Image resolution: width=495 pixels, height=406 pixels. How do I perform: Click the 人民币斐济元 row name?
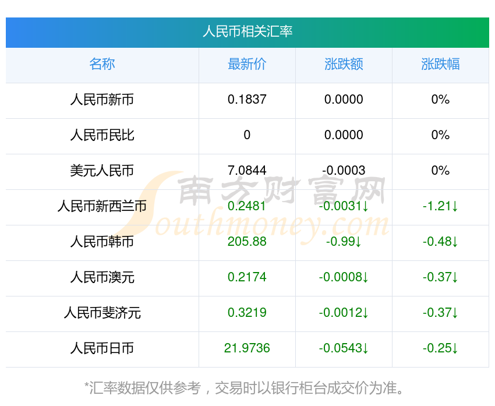pos(102,313)
